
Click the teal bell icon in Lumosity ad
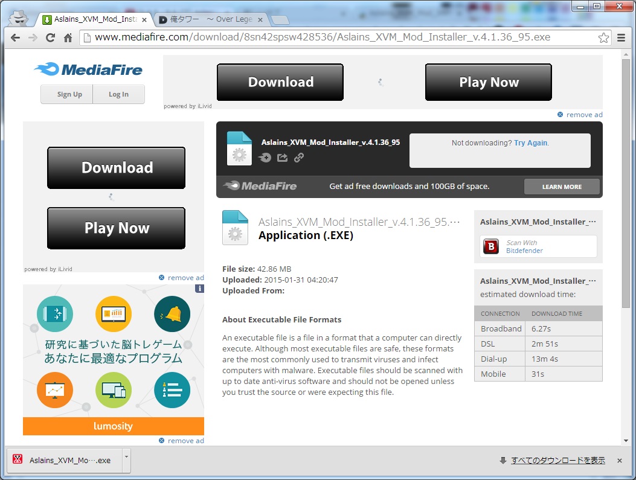[x=172, y=314]
